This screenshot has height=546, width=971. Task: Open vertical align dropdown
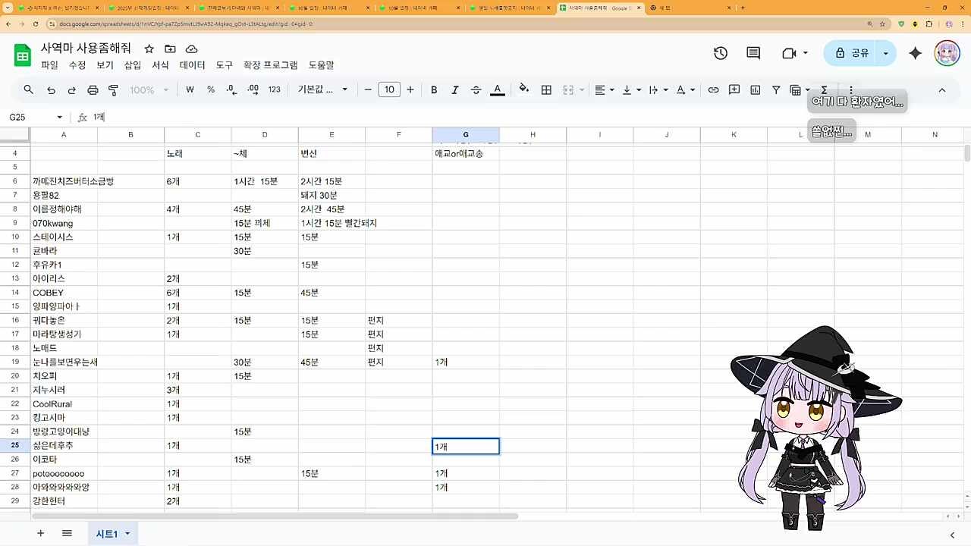[631, 89]
